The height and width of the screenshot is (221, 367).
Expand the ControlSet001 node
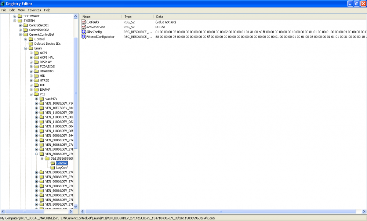coord(21,25)
